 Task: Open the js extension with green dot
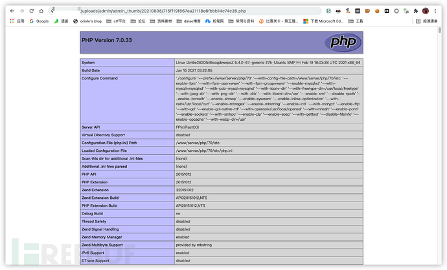[x=406, y=11]
